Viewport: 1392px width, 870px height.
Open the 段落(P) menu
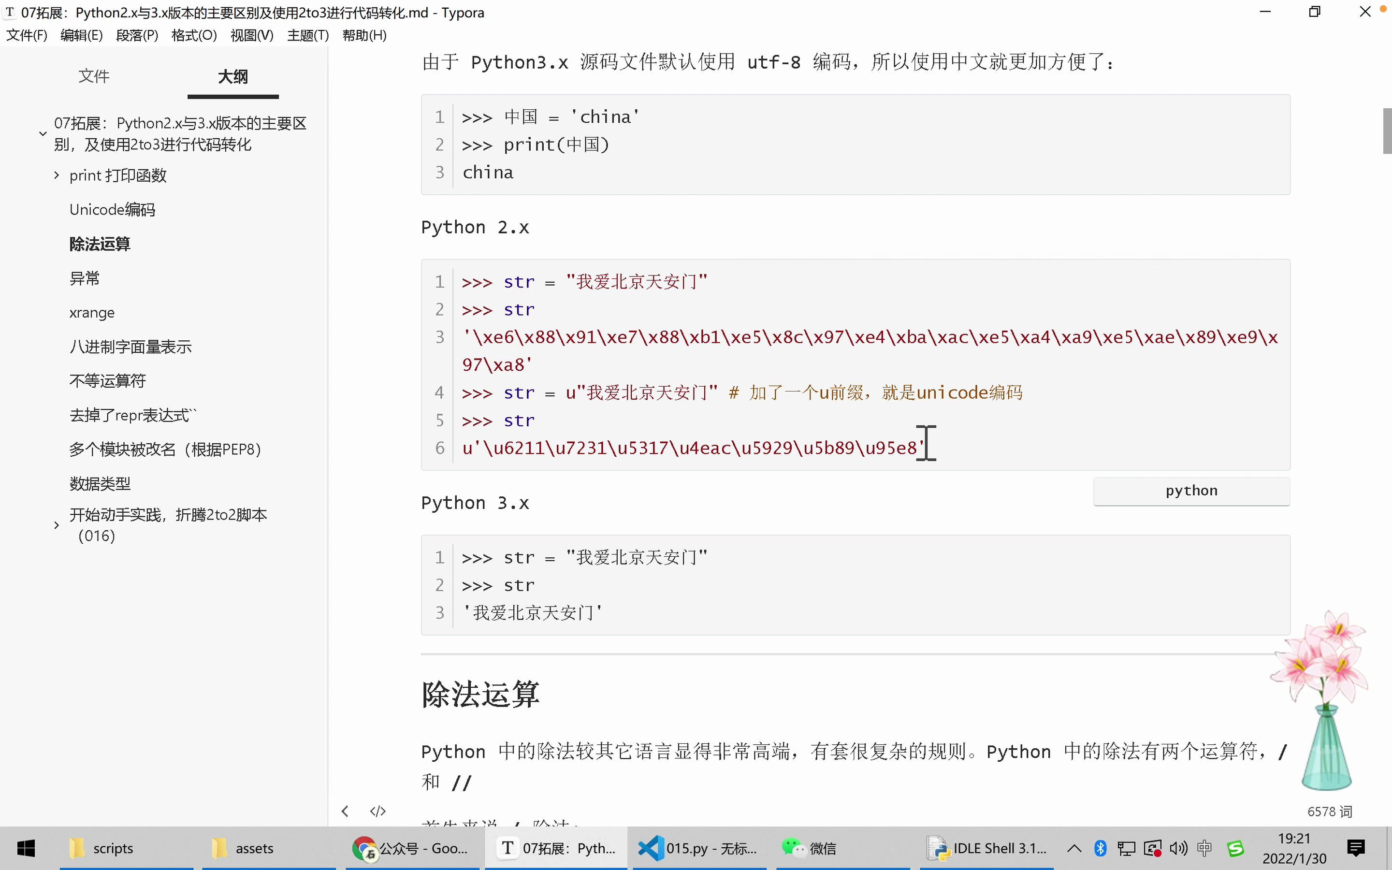[x=137, y=35]
